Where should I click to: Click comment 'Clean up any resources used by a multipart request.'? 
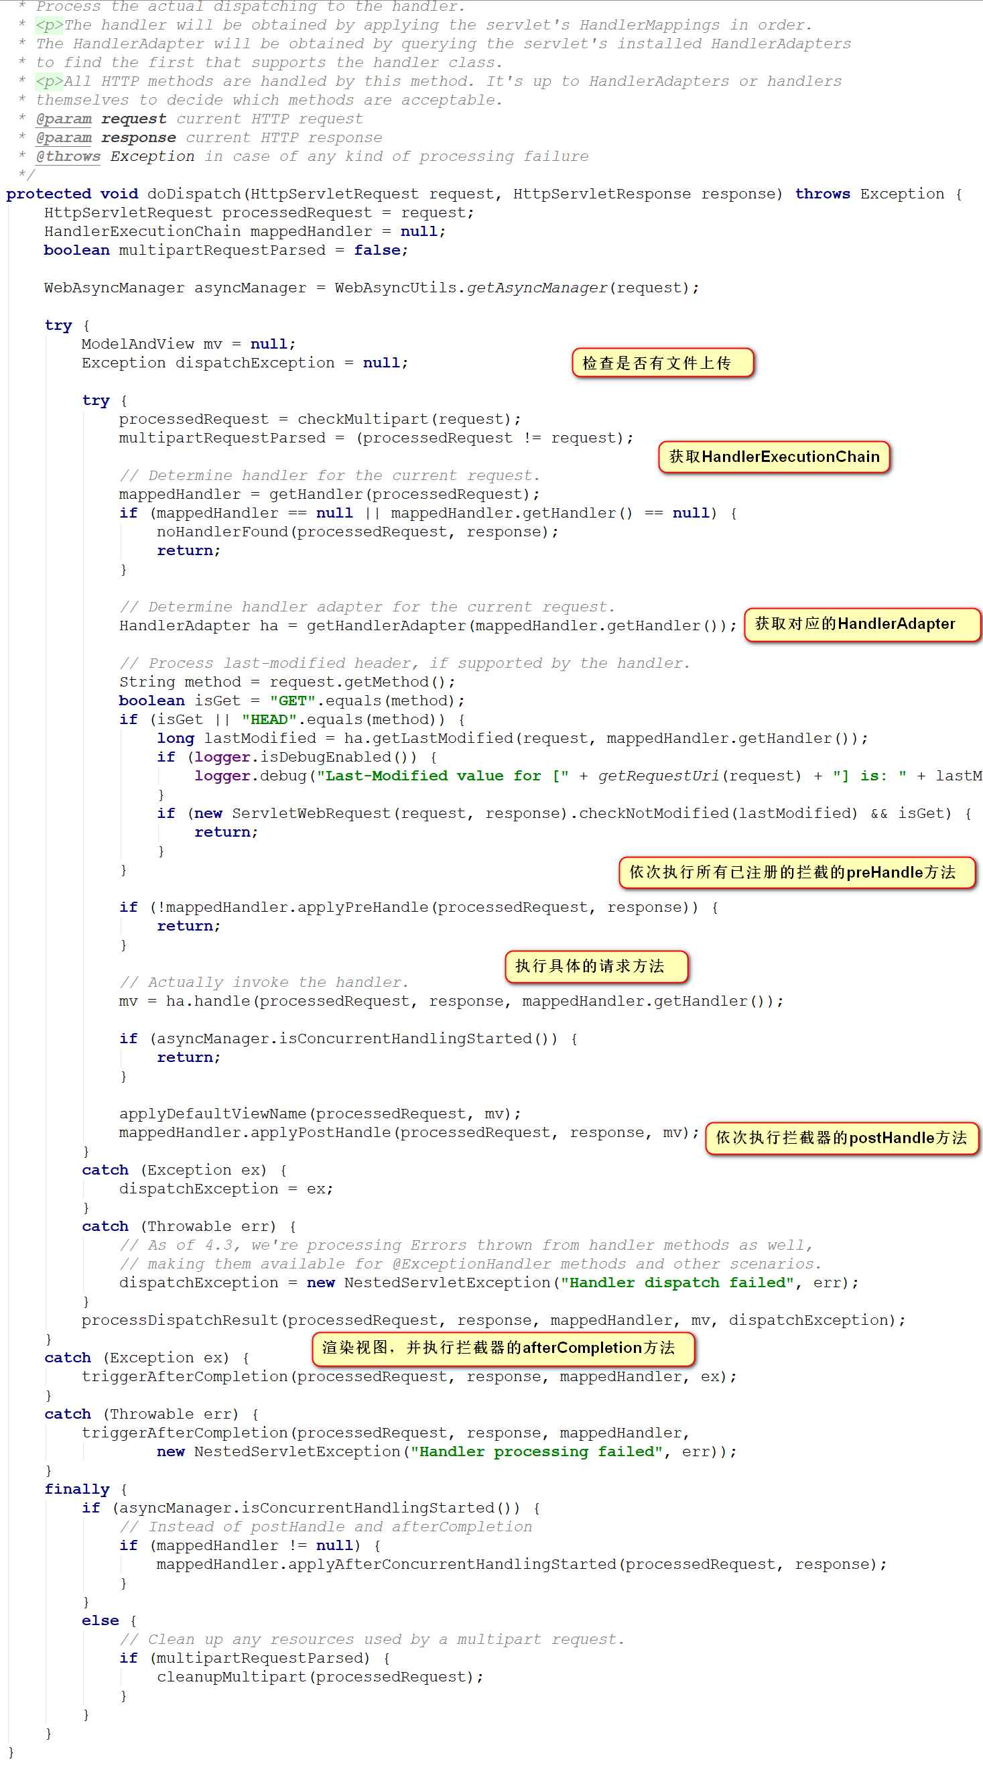(x=371, y=1638)
